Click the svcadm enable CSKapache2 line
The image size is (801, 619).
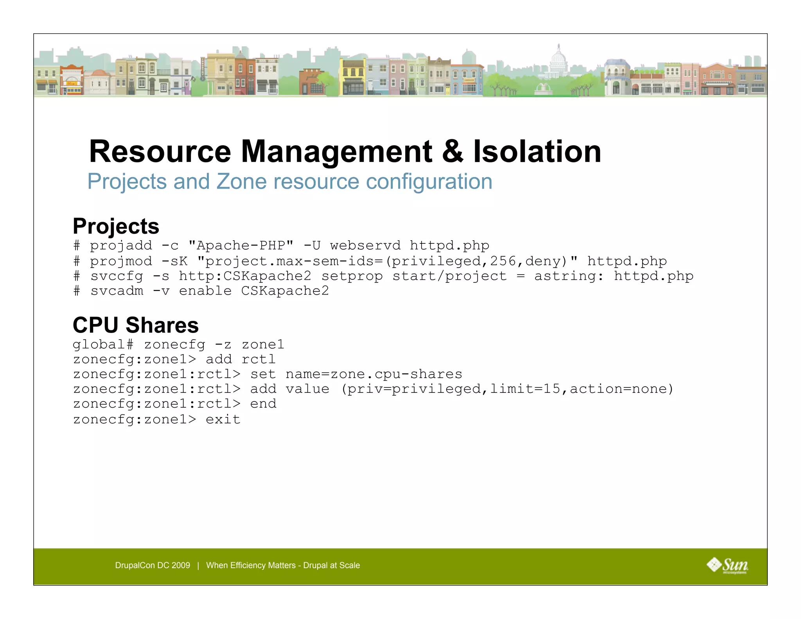(201, 291)
